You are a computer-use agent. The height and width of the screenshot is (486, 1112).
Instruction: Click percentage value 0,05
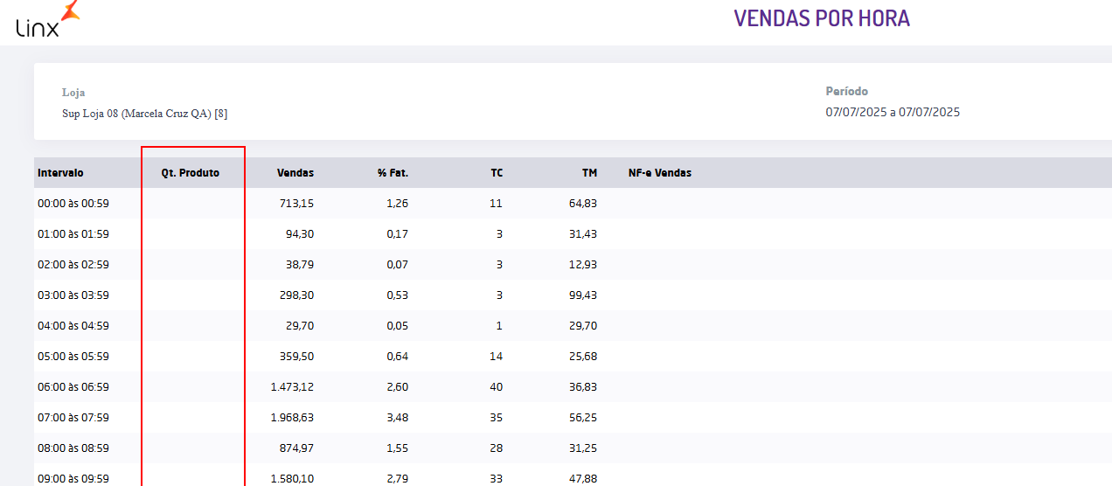click(x=398, y=326)
